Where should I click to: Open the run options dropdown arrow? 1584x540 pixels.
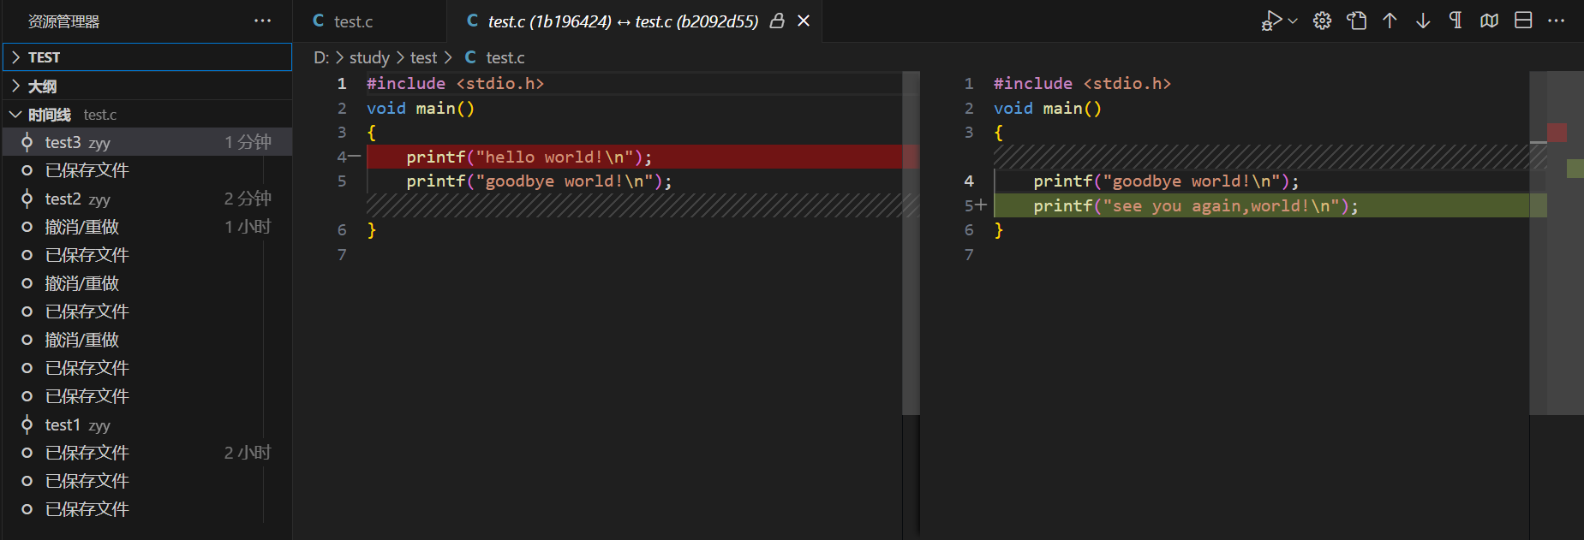tap(1293, 21)
